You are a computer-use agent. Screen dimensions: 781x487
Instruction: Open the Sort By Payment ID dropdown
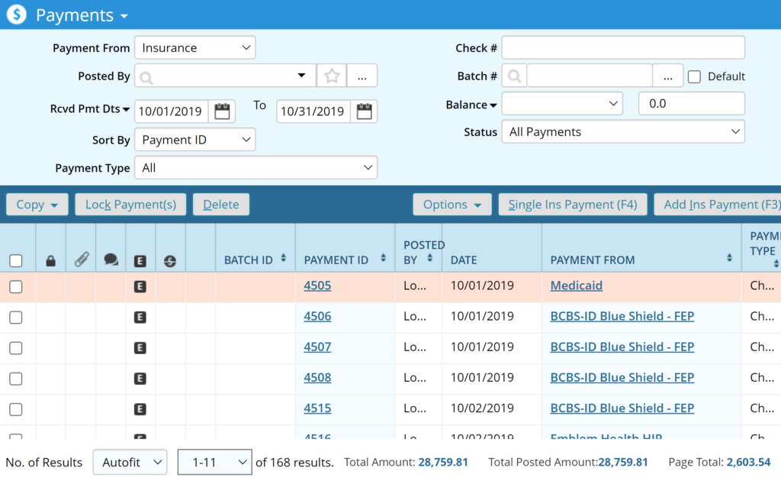[195, 140]
